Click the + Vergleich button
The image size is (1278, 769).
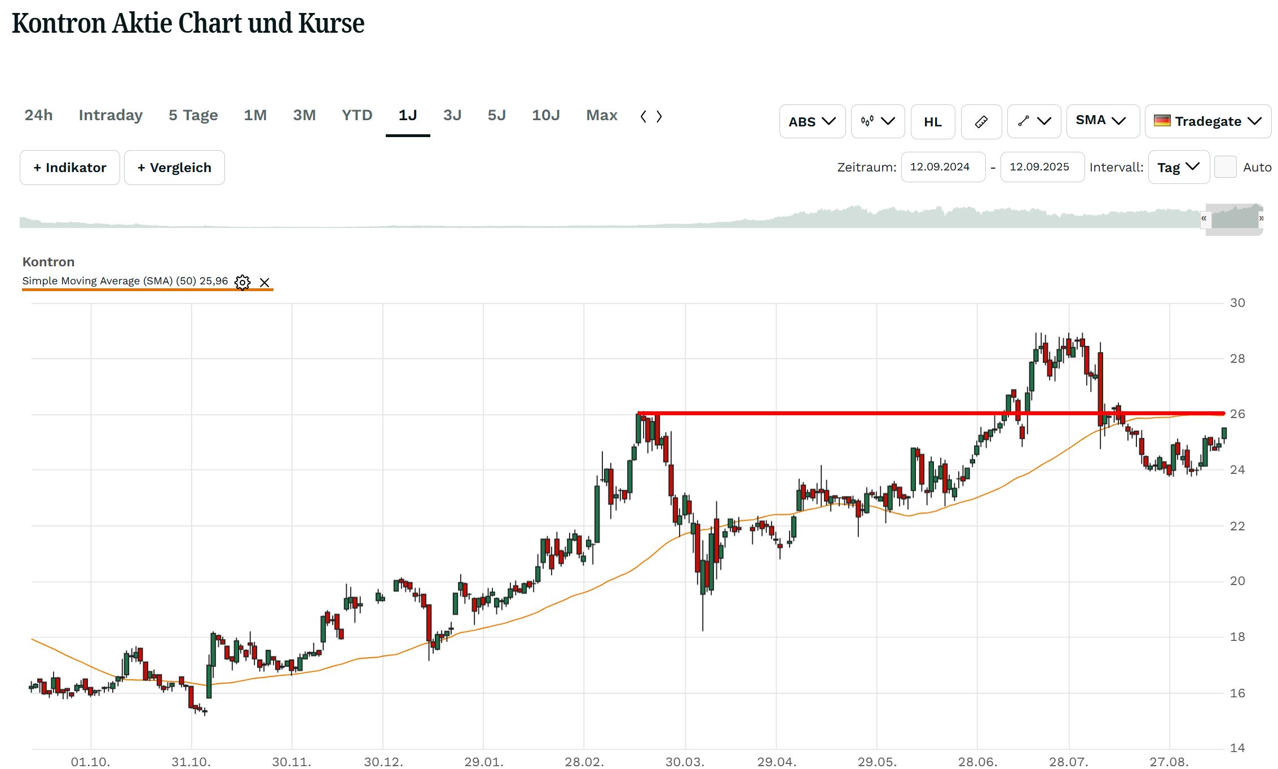coord(174,168)
